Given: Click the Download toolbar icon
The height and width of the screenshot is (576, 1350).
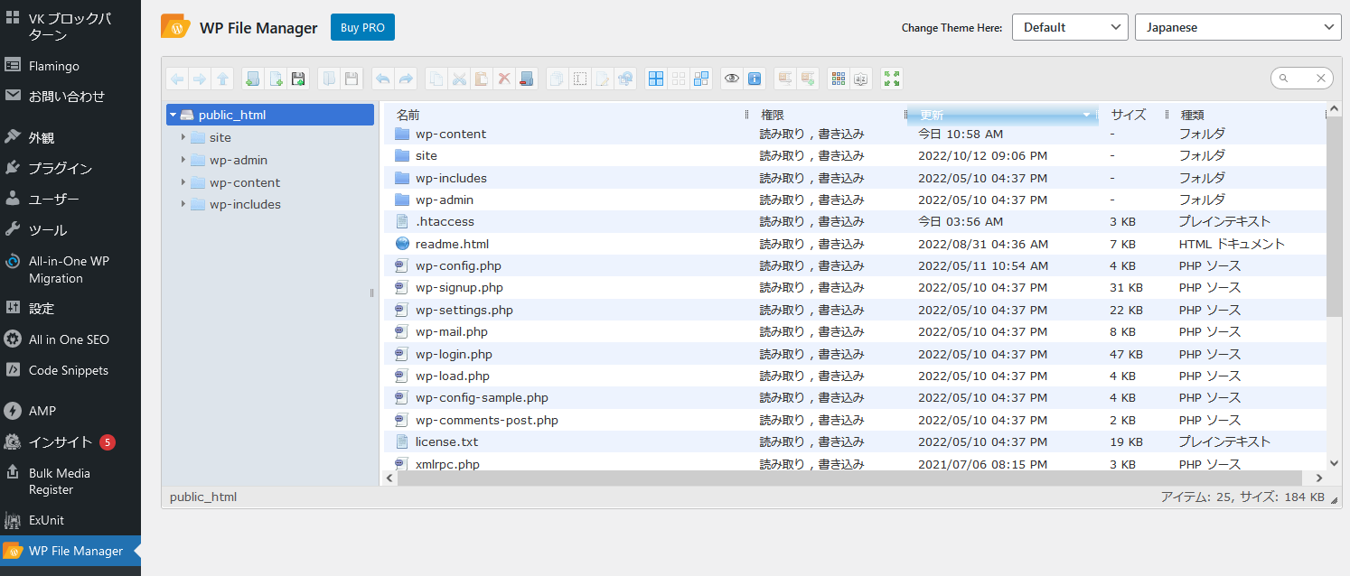Looking at the screenshot, I should pos(352,79).
